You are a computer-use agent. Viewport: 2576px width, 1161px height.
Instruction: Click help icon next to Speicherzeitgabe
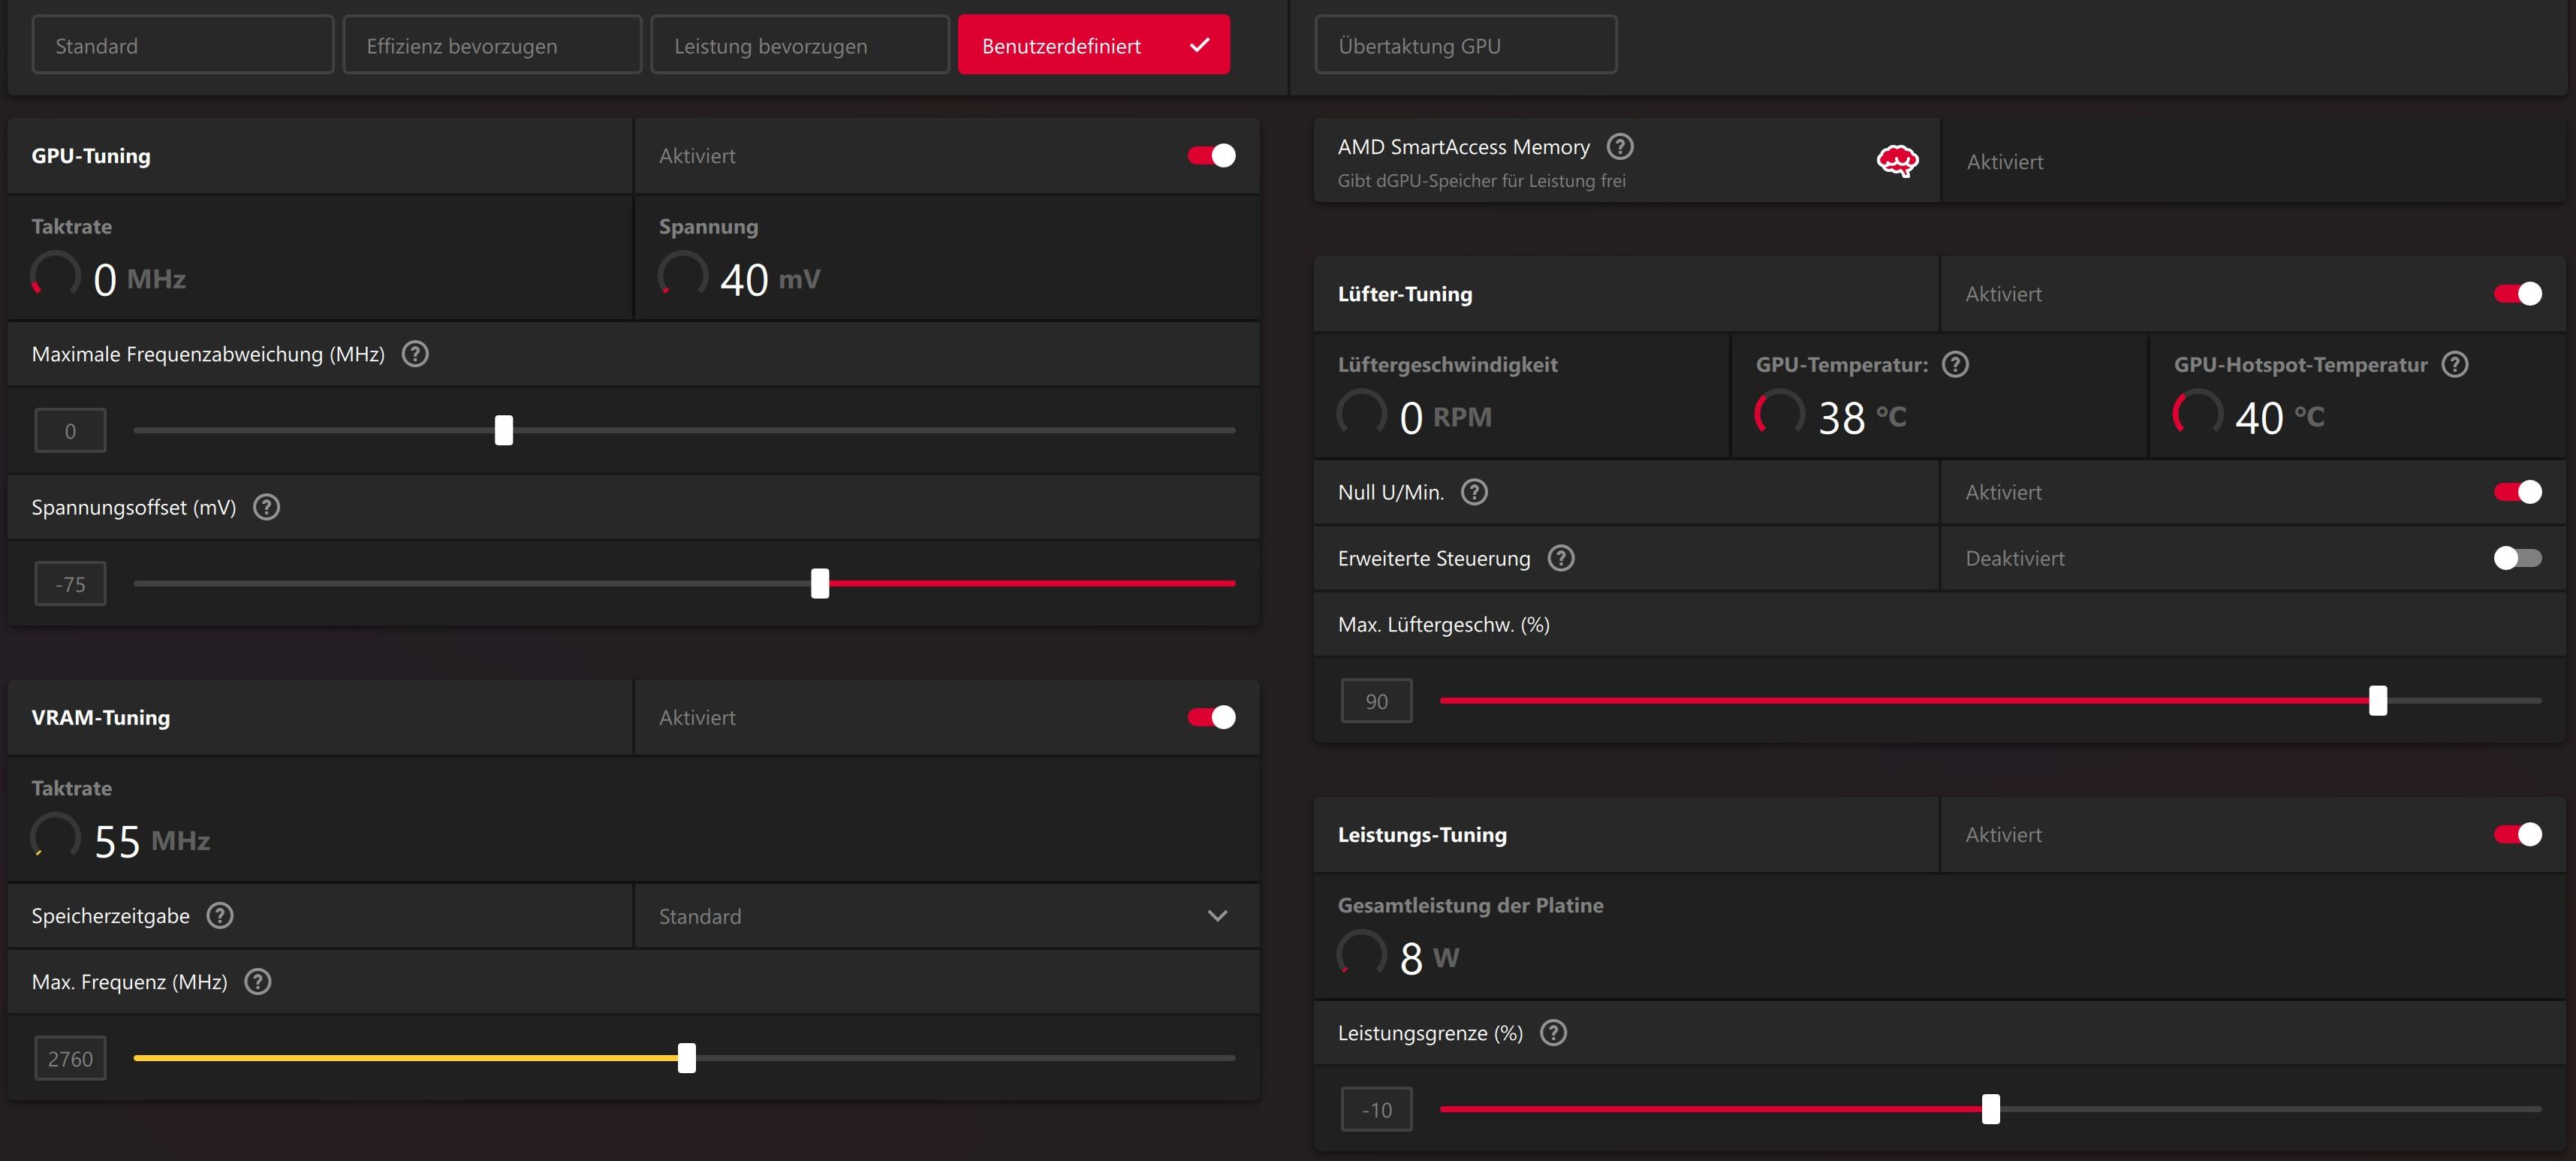[x=220, y=916]
